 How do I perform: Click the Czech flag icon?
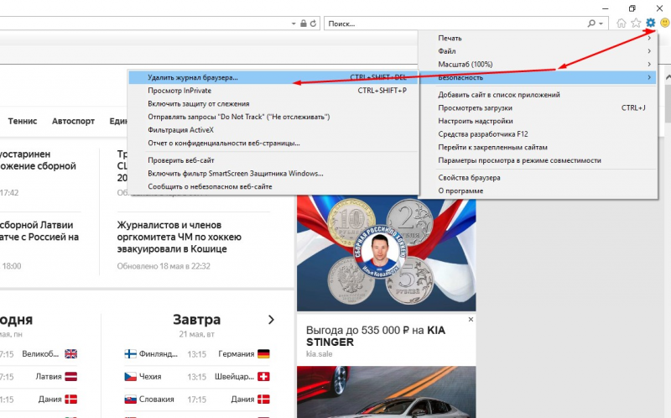tap(130, 377)
